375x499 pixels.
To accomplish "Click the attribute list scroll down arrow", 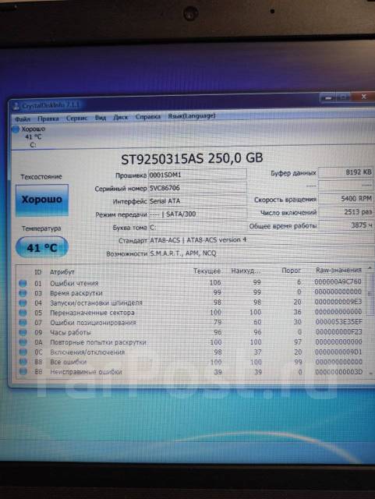I will click(371, 373).
